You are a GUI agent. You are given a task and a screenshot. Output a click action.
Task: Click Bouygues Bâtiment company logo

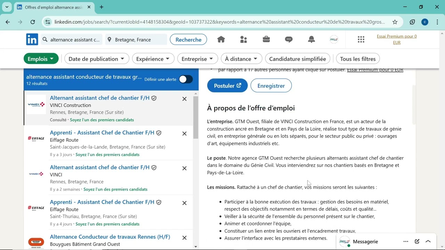(36, 242)
